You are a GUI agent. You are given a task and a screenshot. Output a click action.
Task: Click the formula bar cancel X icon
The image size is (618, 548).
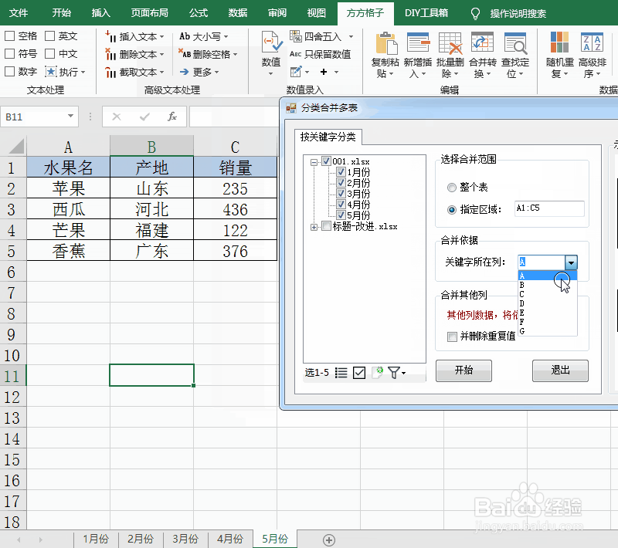(x=117, y=117)
